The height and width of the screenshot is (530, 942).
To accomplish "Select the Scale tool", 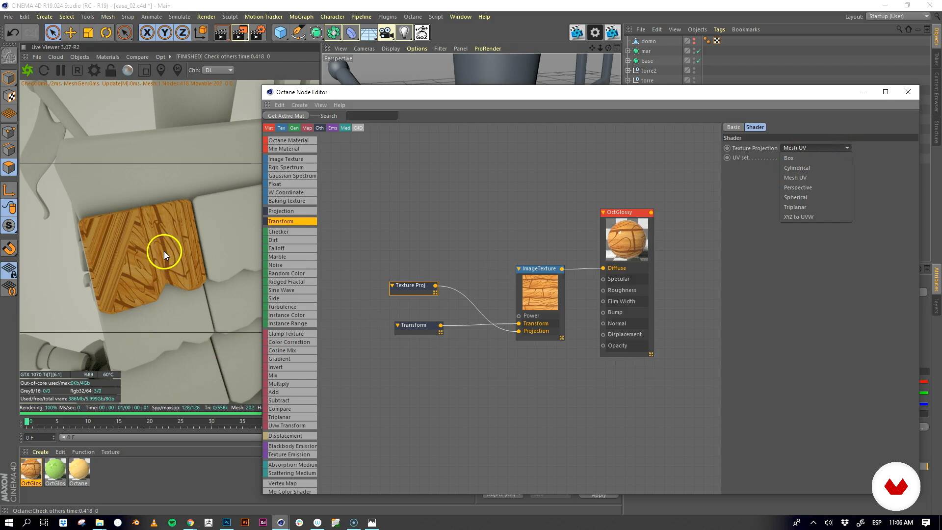I will click(x=88, y=33).
